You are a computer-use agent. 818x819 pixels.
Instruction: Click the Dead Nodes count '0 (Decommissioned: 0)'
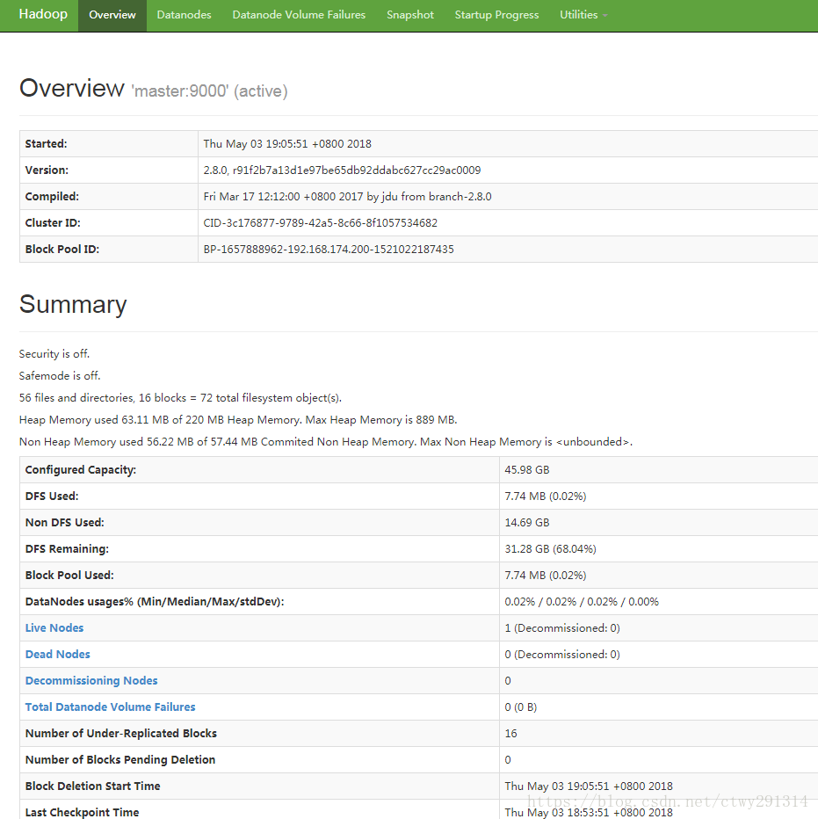click(562, 654)
